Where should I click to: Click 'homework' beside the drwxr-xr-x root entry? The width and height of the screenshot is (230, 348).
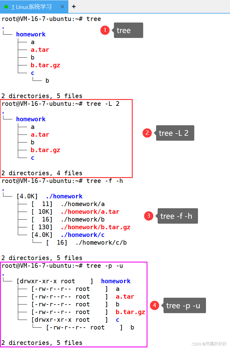116,281
